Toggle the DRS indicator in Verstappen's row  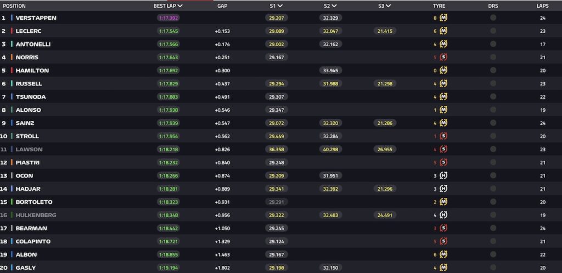(493, 18)
